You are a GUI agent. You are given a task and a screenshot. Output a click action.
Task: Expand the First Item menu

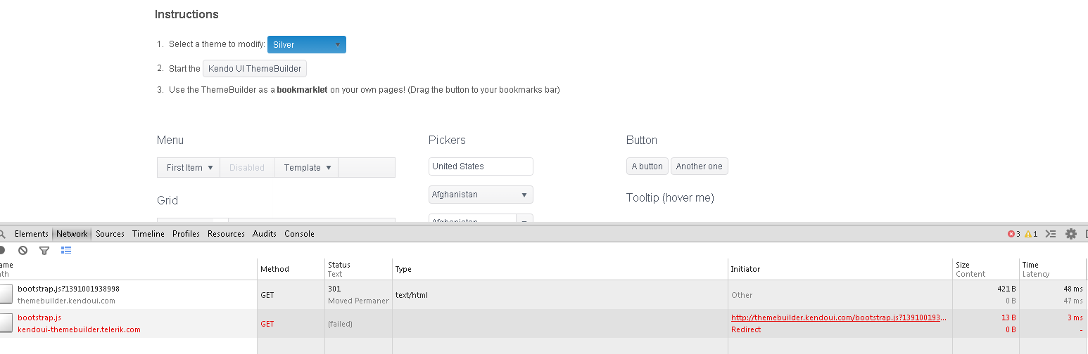[x=189, y=168]
